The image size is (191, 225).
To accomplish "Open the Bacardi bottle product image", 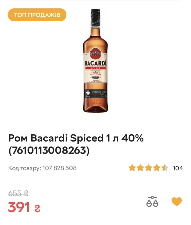I will coord(95,60).
